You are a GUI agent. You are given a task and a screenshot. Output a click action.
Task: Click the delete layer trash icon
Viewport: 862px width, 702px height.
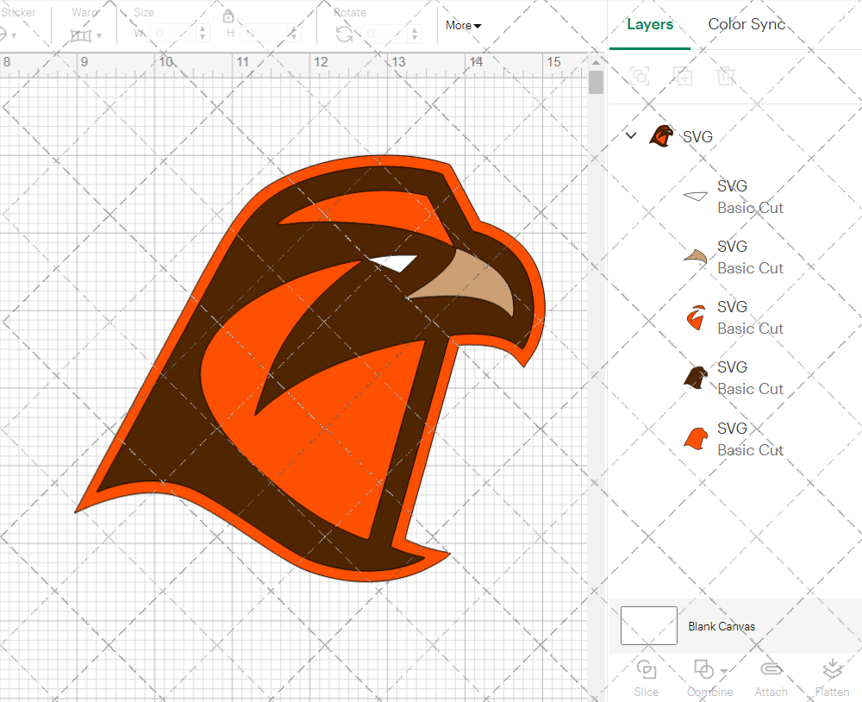tap(726, 76)
